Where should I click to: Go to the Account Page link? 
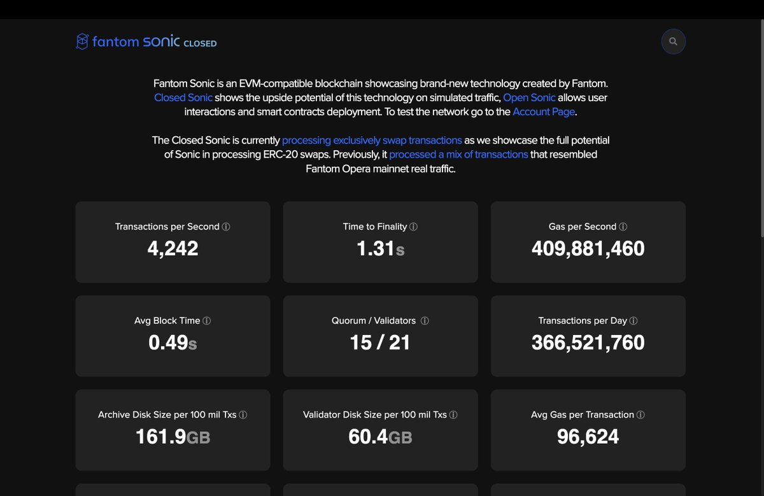tap(544, 111)
